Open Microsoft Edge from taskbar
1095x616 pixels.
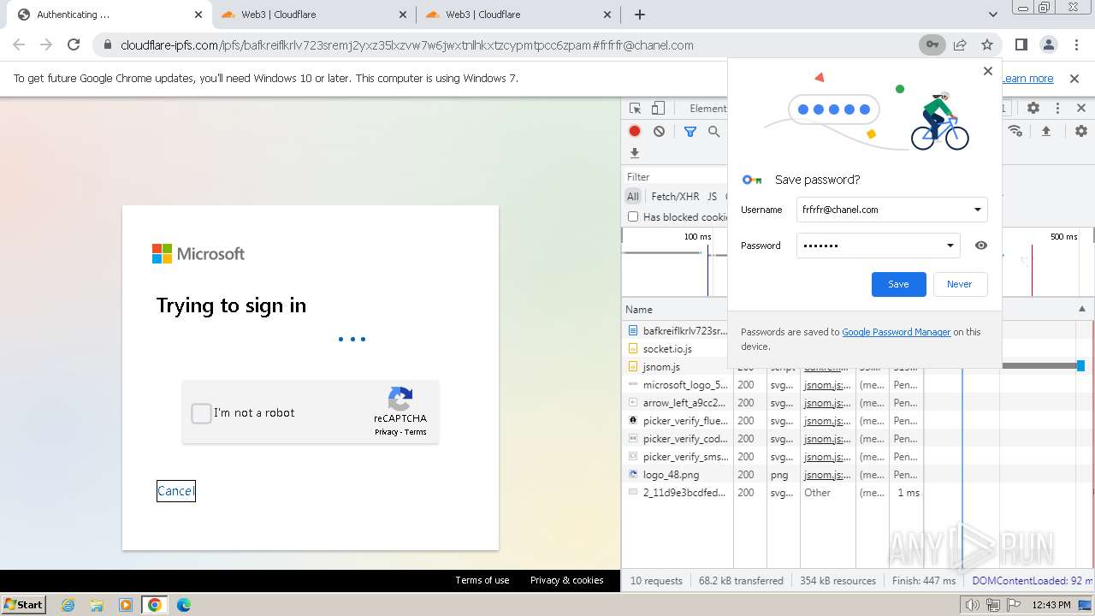(184, 605)
